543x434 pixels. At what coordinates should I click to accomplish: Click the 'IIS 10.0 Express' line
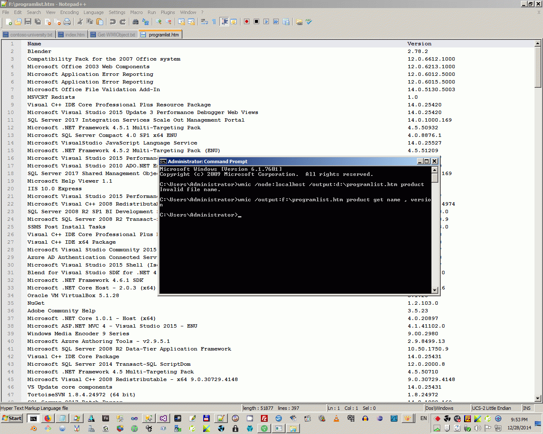coord(55,189)
